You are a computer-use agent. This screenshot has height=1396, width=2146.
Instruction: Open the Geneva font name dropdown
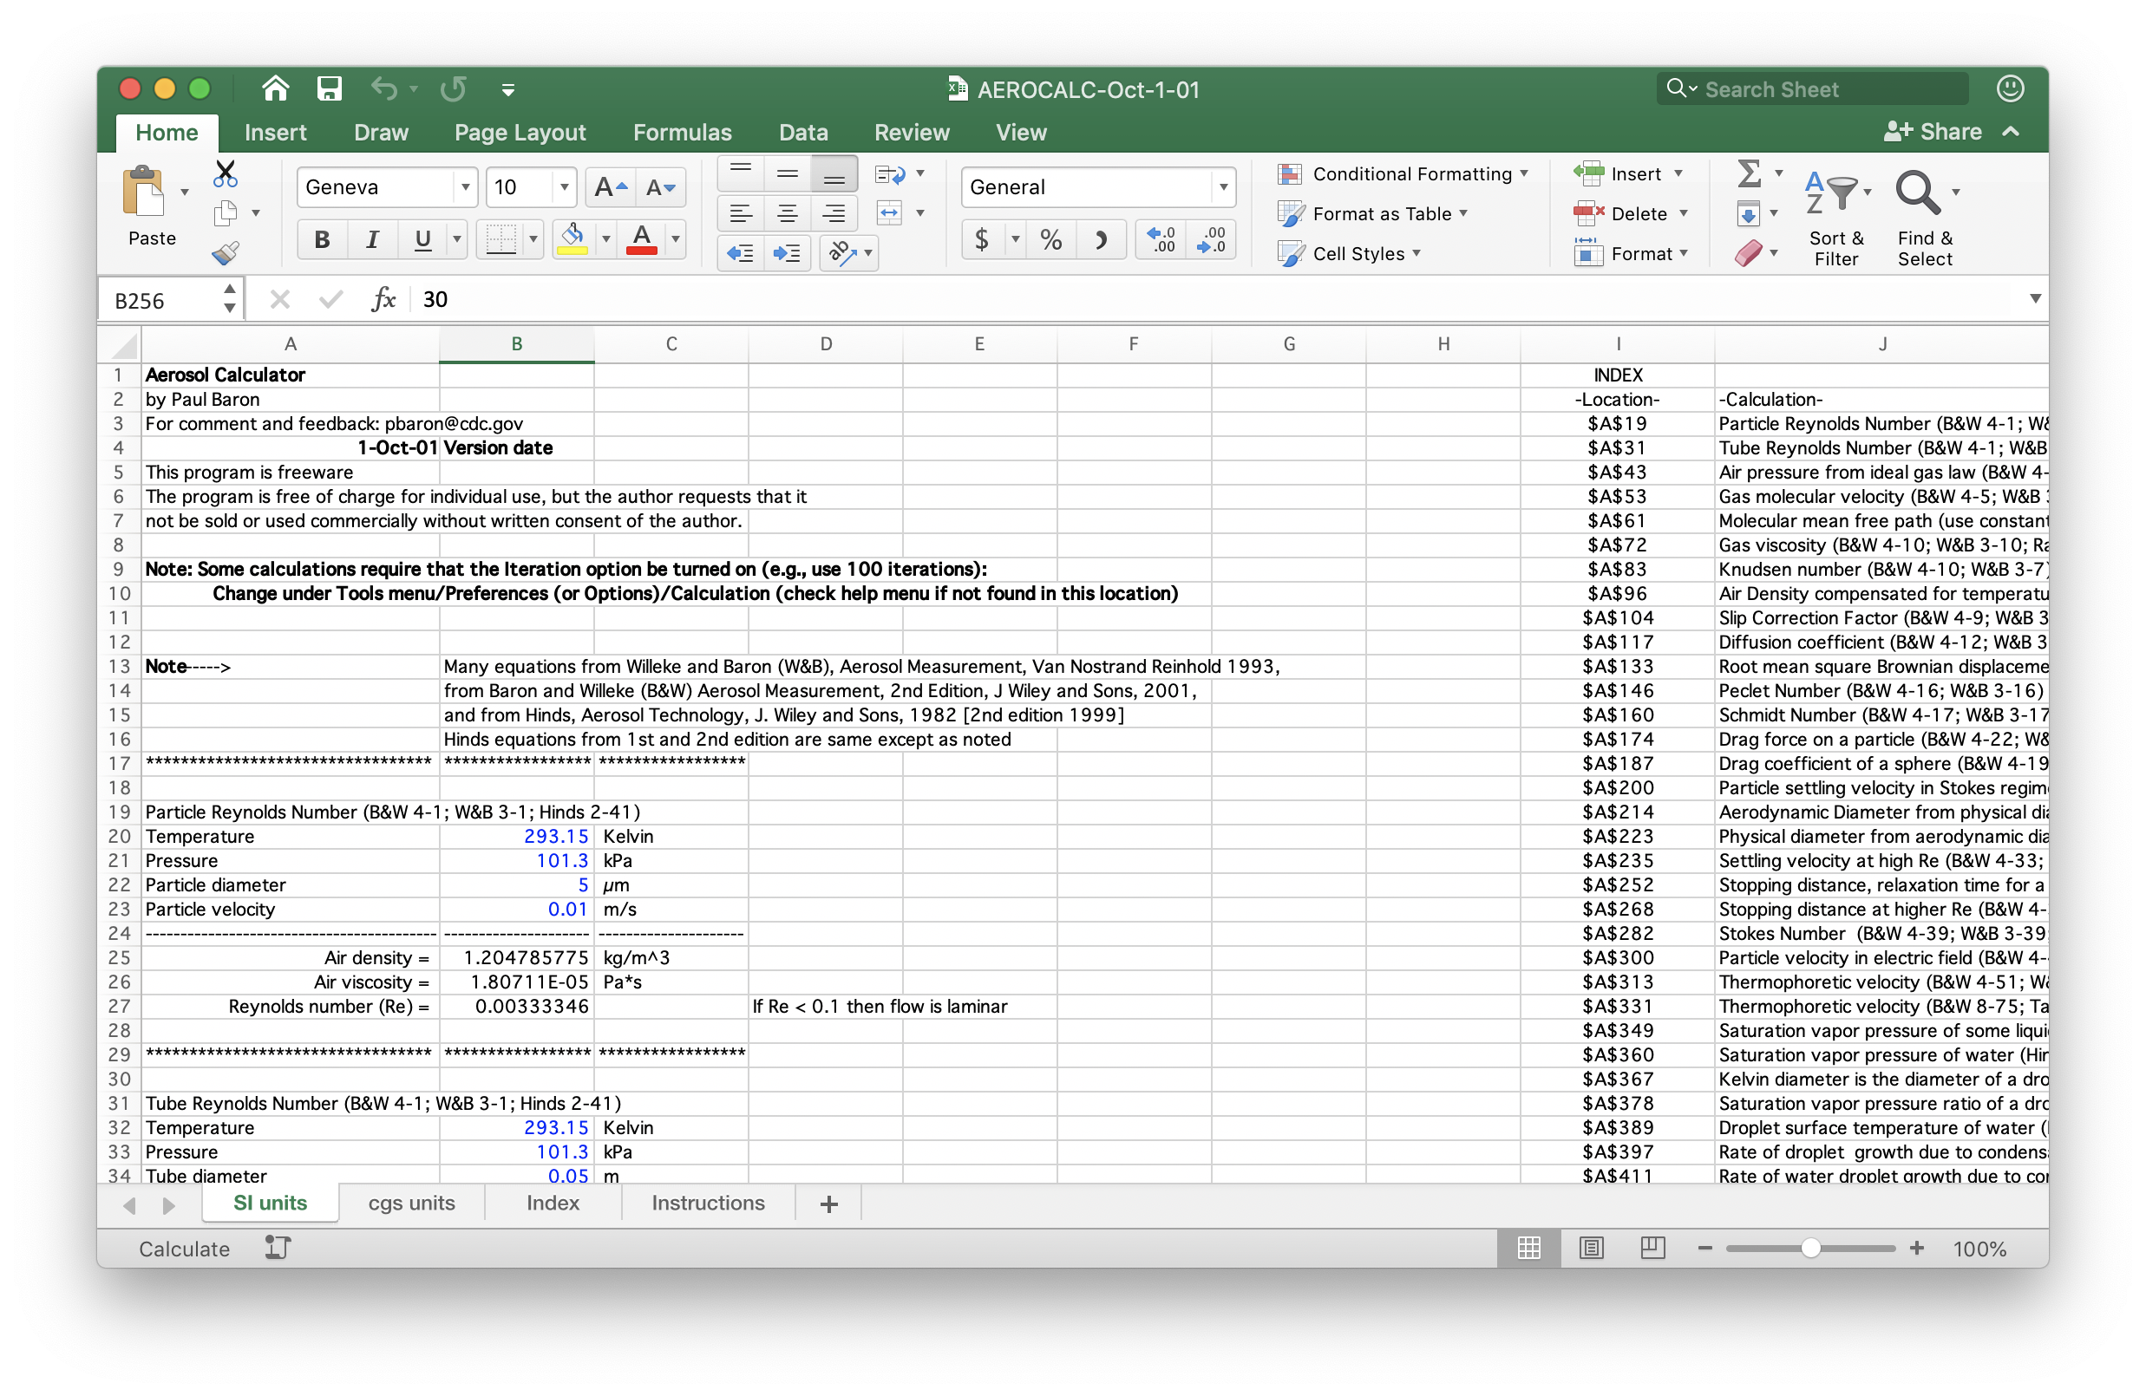pos(465,187)
